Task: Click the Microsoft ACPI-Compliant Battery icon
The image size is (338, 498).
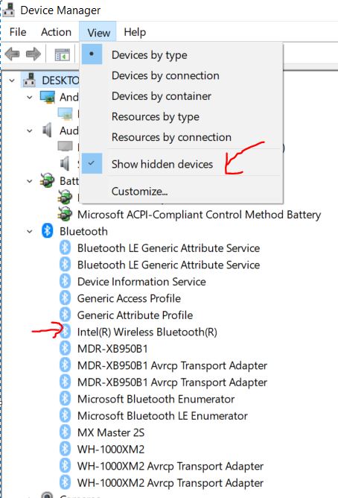Action: point(65,214)
